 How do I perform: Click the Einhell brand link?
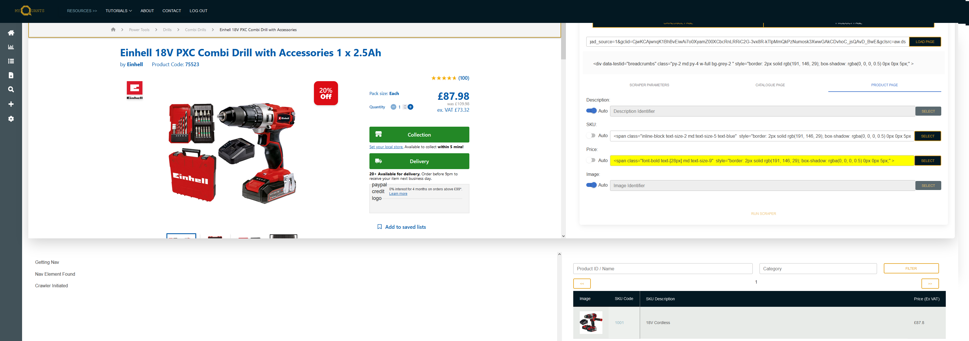pos(135,64)
